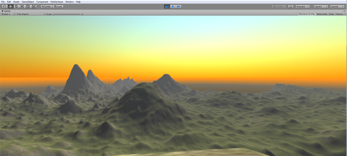This screenshot has width=347, height=156.
Task: Open the Account dropdown
Action: [x=302, y=6]
